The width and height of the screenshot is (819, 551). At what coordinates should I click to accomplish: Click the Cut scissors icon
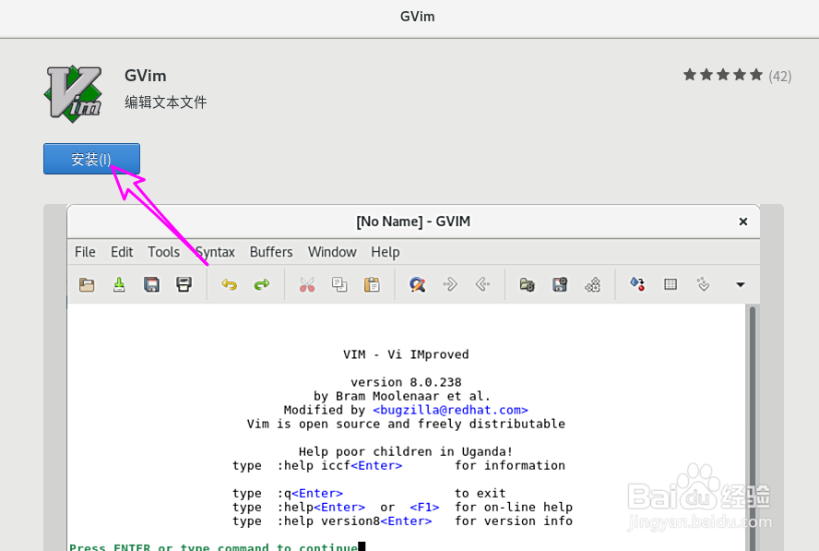tap(307, 284)
